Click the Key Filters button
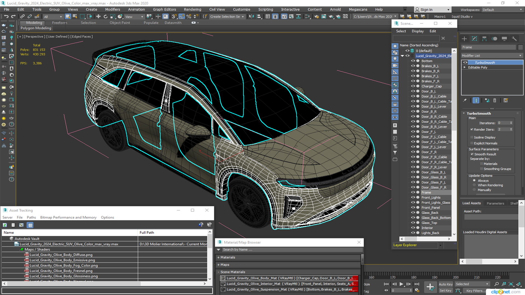Screen dimensions: 525x295 point(474,291)
